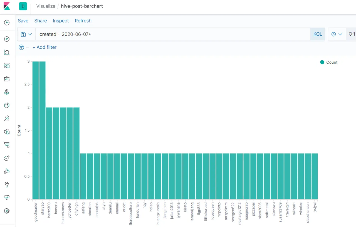Click Save in the top menu
The height and width of the screenshot is (227, 356).
(x=23, y=21)
